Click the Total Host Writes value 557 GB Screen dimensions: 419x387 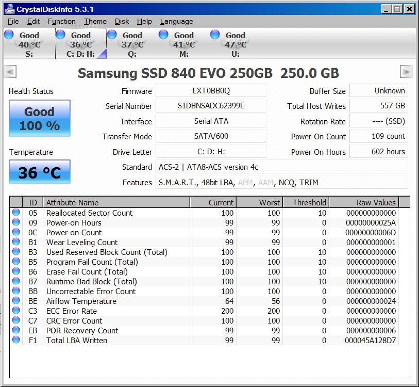379,106
